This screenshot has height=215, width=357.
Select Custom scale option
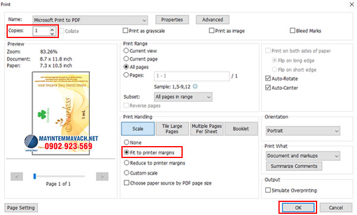126,173
